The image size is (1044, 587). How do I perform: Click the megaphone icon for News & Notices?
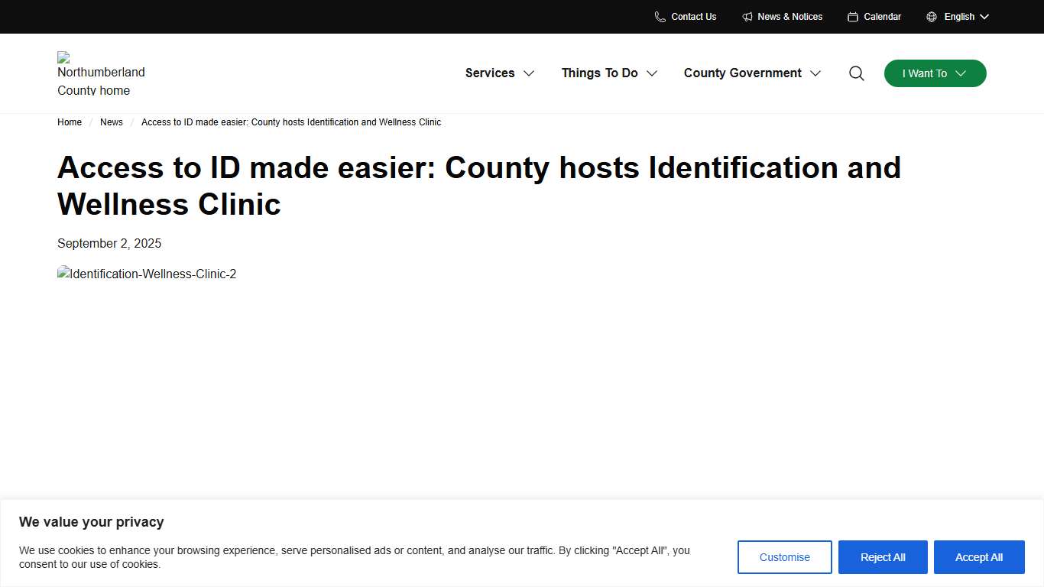click(747, 17)
